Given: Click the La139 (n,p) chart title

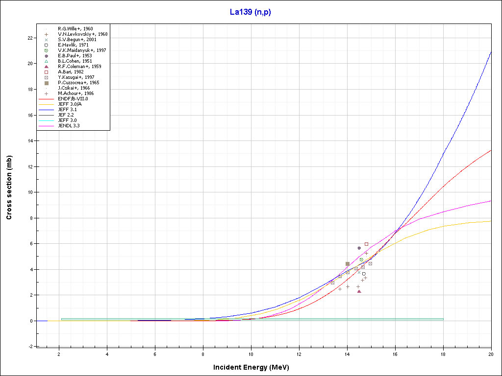Looking at the screenshot, I should [x=251, y=12].
